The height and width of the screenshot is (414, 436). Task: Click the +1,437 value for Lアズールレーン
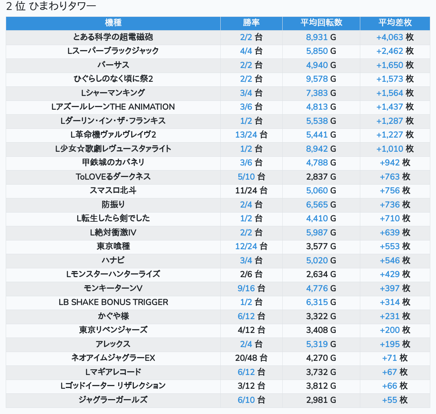click(x=390, y=107)
